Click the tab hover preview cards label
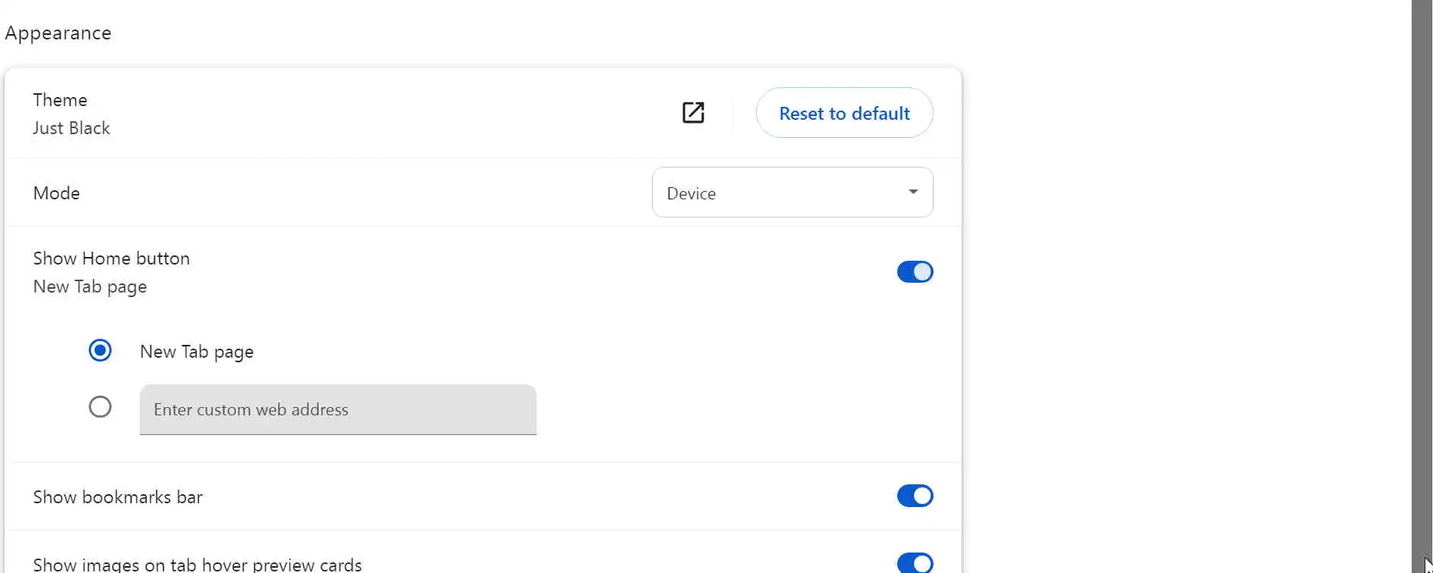 pyautogui.click(x=197, y=565)
